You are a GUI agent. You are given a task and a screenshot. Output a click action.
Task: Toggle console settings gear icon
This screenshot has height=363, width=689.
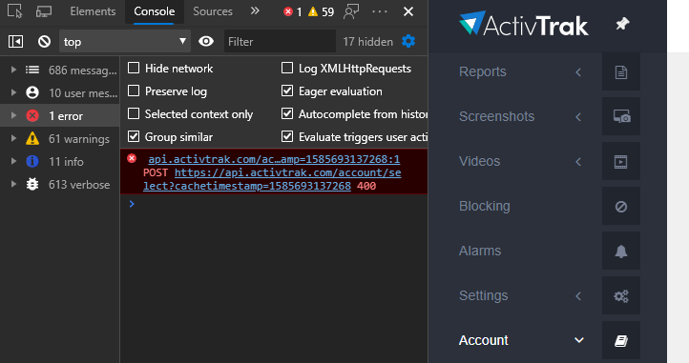tap(408, 41)
